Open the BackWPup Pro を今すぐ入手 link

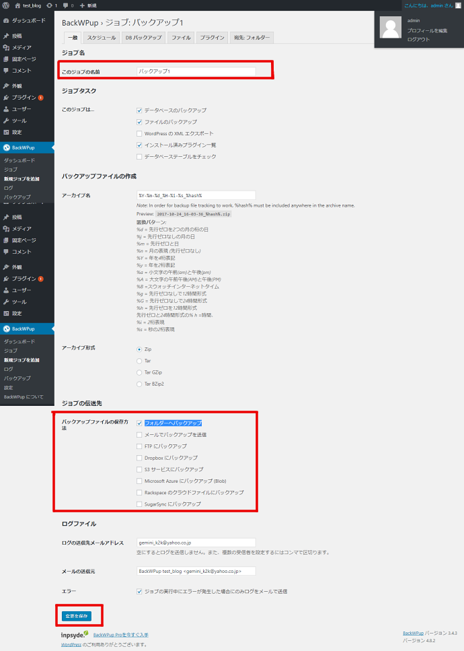click(120, 635)
